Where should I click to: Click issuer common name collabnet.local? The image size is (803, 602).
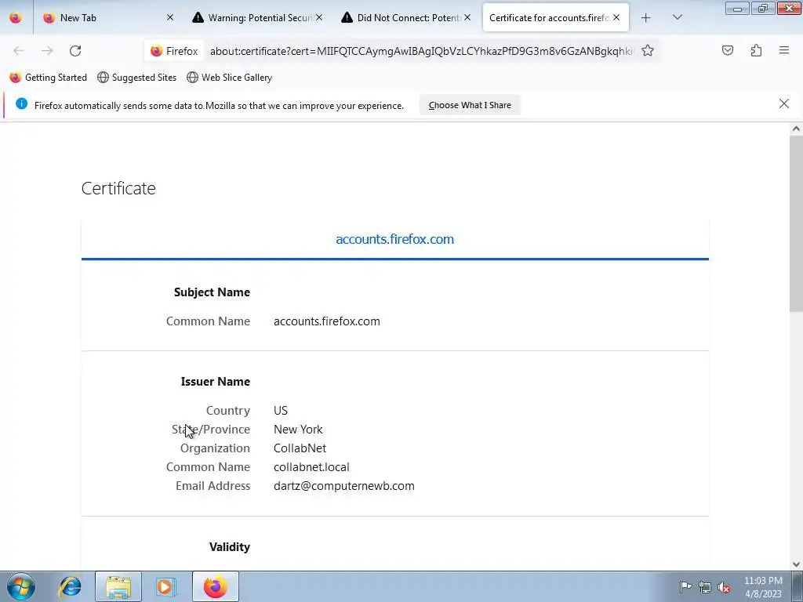tap(311, 467)
